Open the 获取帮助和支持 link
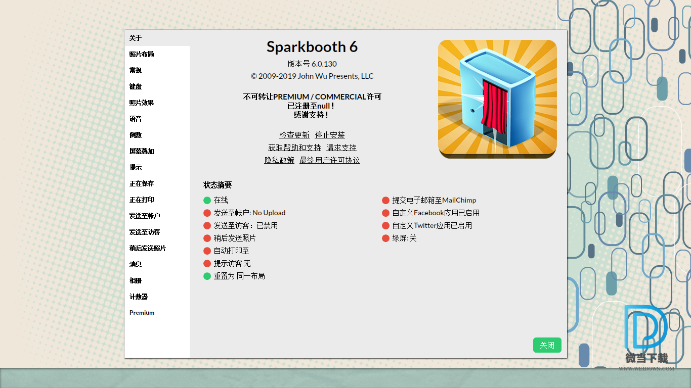The image size is (691, 388). (x=294, y=148)
